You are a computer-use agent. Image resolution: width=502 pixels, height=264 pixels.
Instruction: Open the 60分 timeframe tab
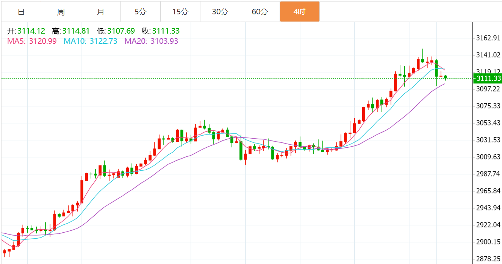point(260,12)
